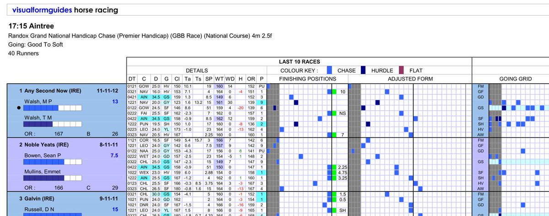Select runner 2 Noble Yeats (IRE)
Screen dimensions: 549x216
(43, 145)
